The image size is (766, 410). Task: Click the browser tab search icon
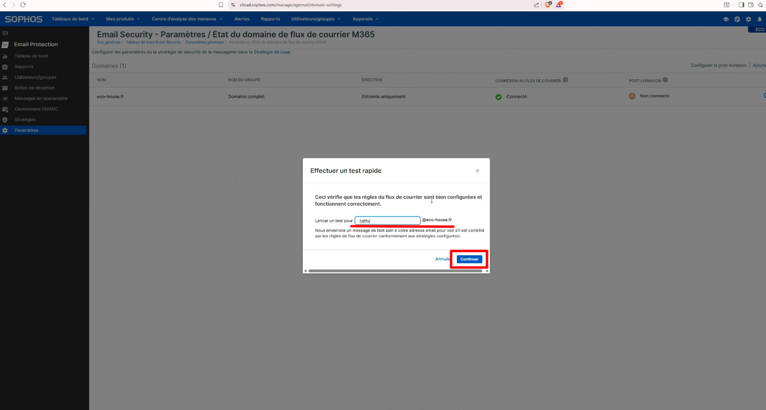point(727,5)
